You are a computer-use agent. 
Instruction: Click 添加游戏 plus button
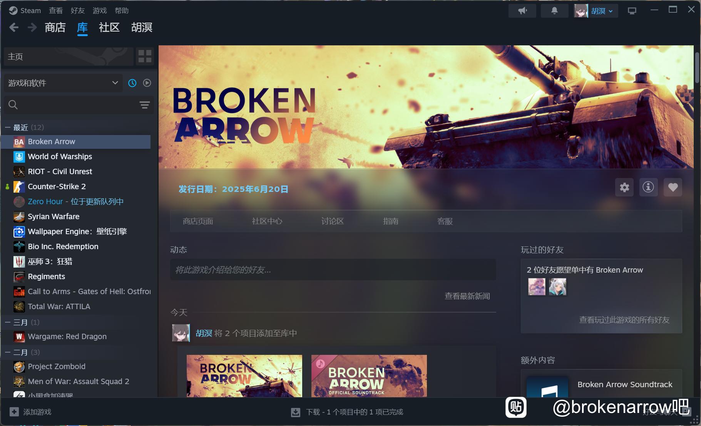(30, 412)
